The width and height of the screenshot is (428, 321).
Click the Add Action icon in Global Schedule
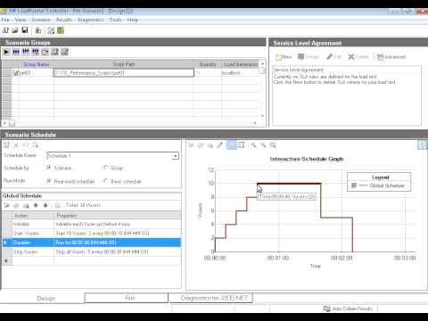[6, 205]
